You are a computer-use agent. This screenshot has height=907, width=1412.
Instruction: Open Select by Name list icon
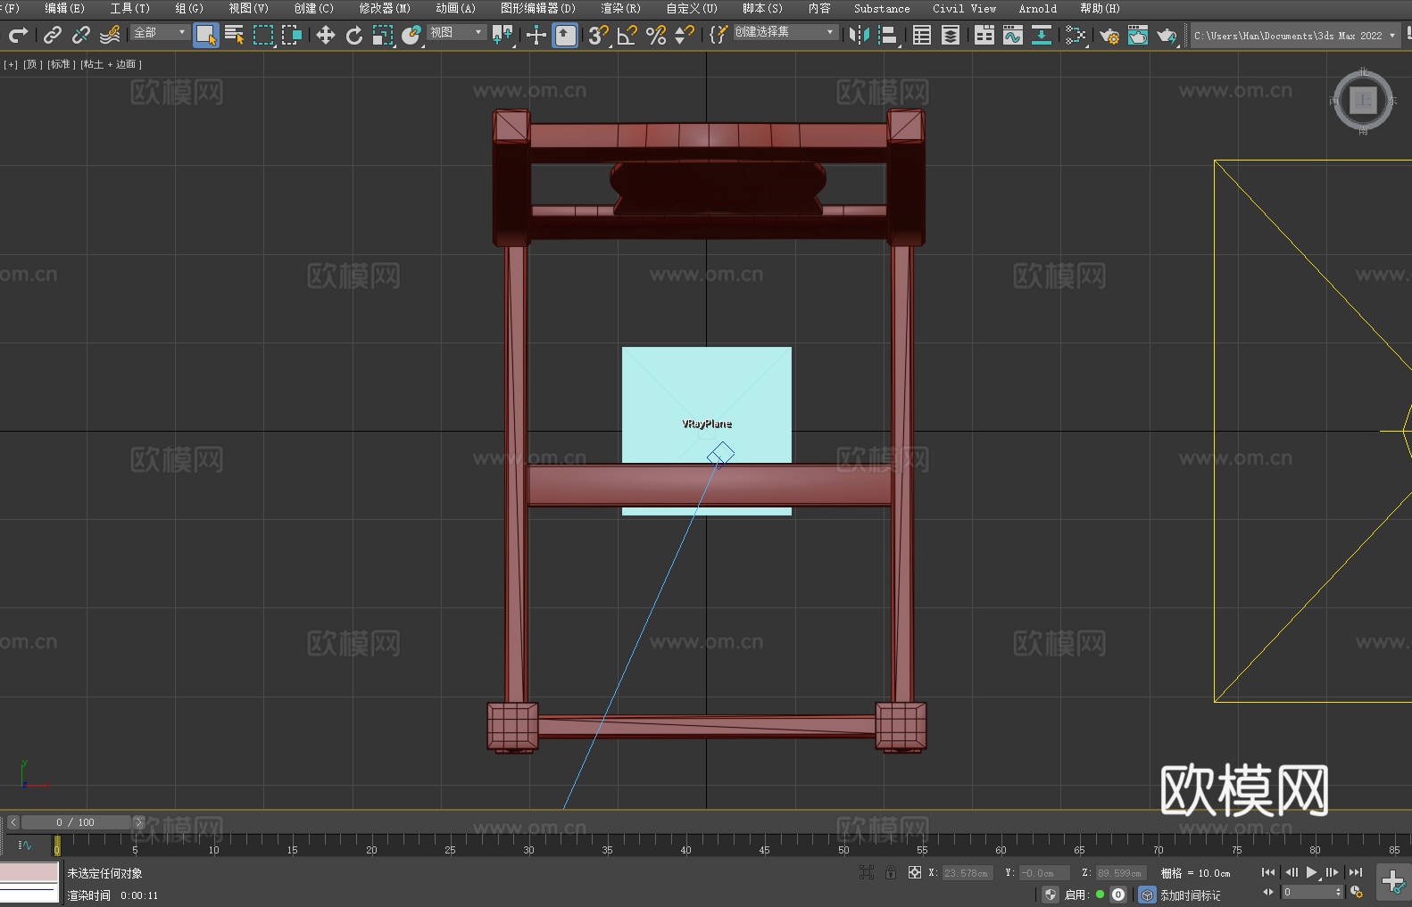[235, 35]
